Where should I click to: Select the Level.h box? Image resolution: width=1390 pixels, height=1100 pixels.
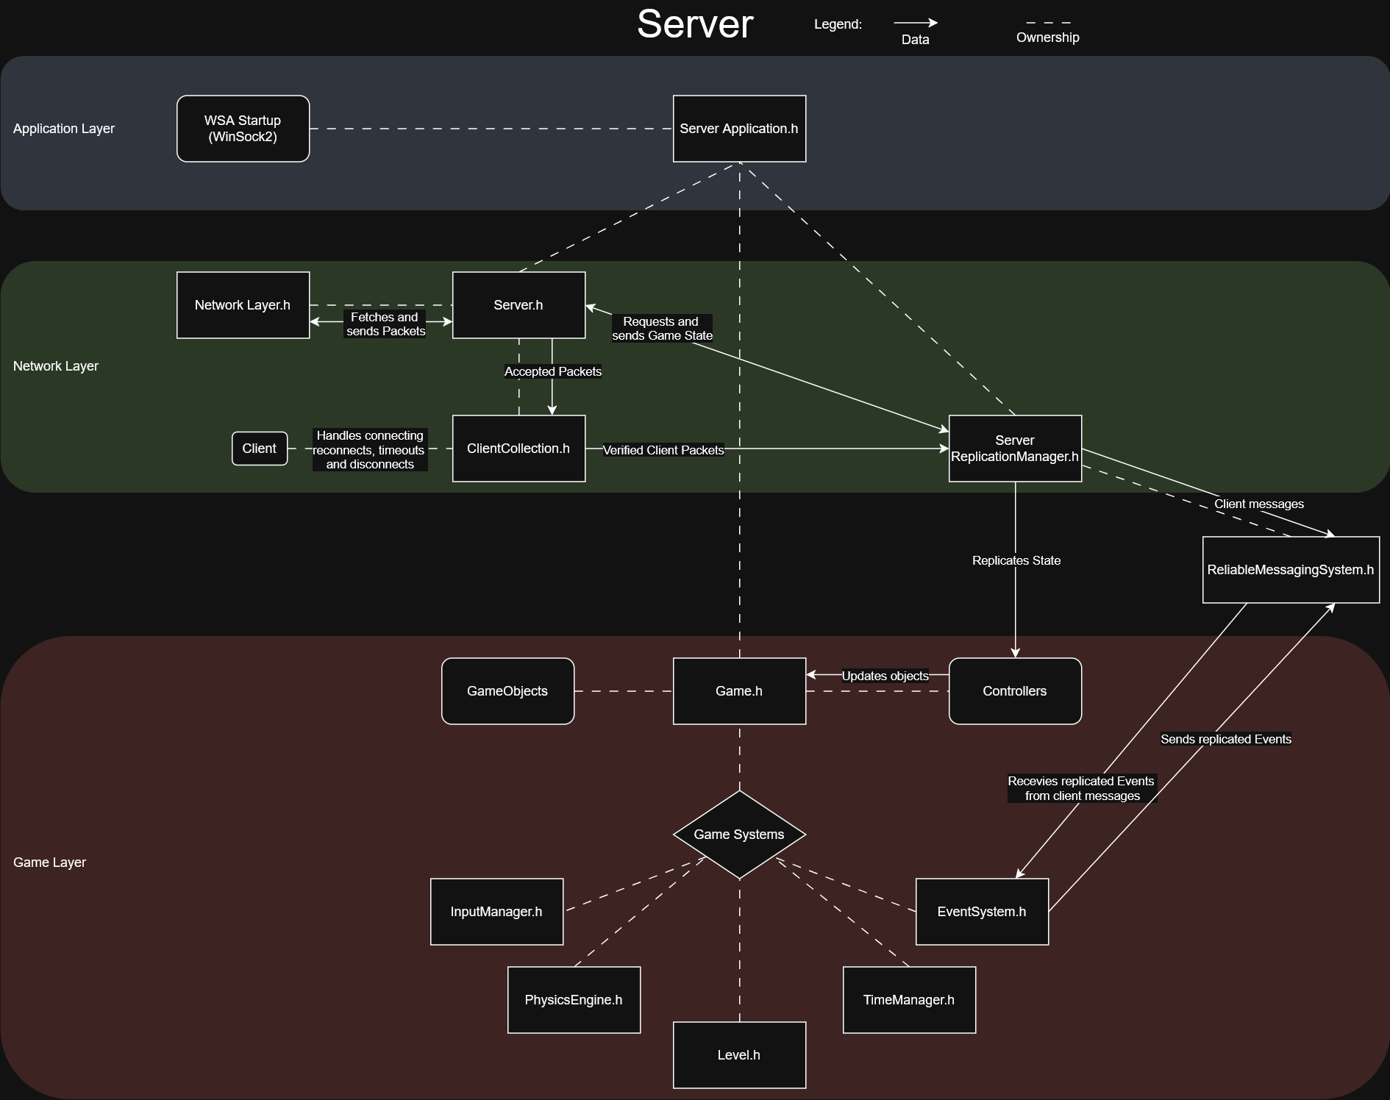coord(739,1055)
